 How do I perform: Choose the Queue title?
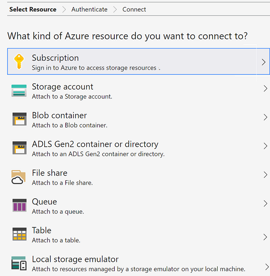[44, 202]
